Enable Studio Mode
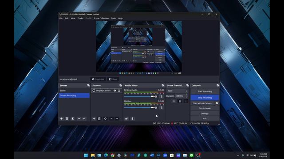 205,108
